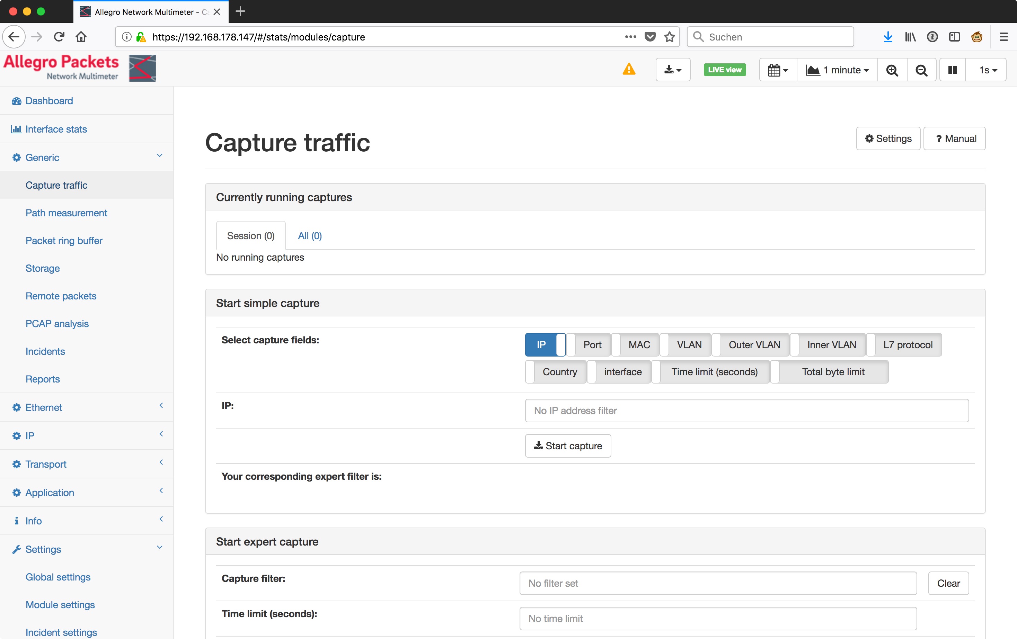
Task: Open Packet ring buffer menu item
Action: [64, 241]
